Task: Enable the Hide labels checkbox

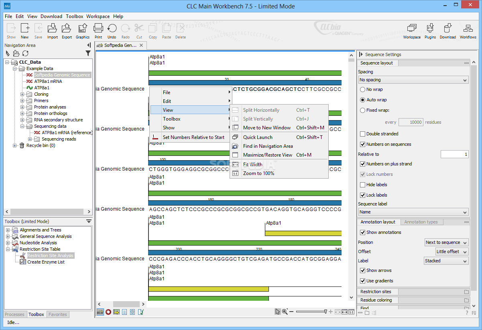Action: 363,185
